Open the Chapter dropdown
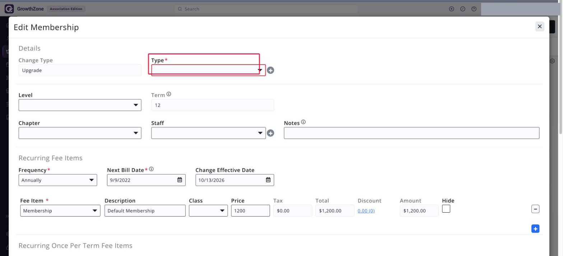The height and width of the screenshot is (256, 563). pos(80,133)
